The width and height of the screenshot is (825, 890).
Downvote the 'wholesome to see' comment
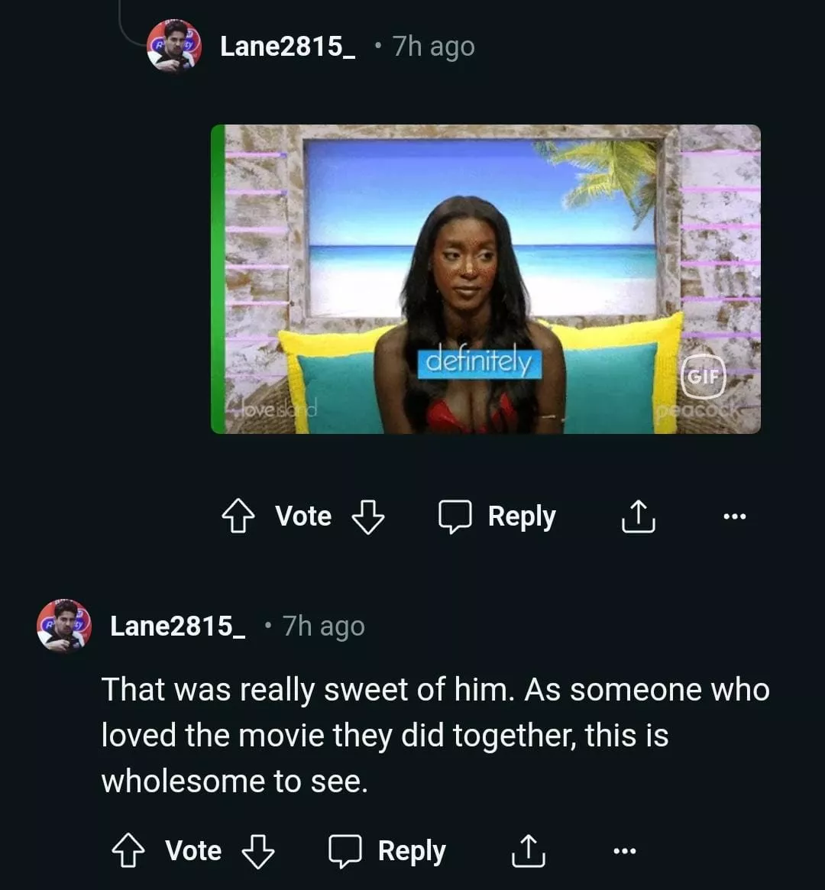click(x=257, y=851)
